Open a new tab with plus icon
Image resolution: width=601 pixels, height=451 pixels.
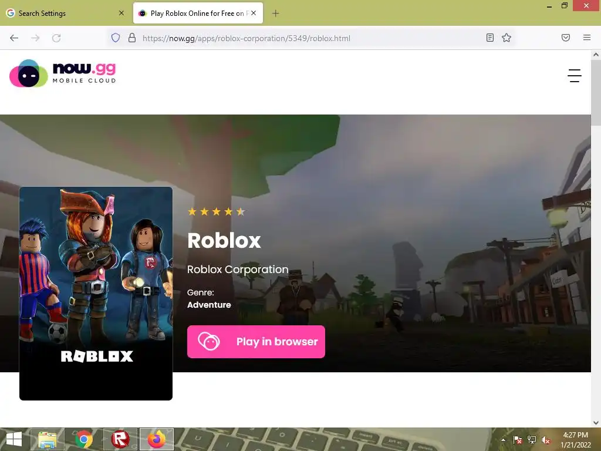pos(276,14)
